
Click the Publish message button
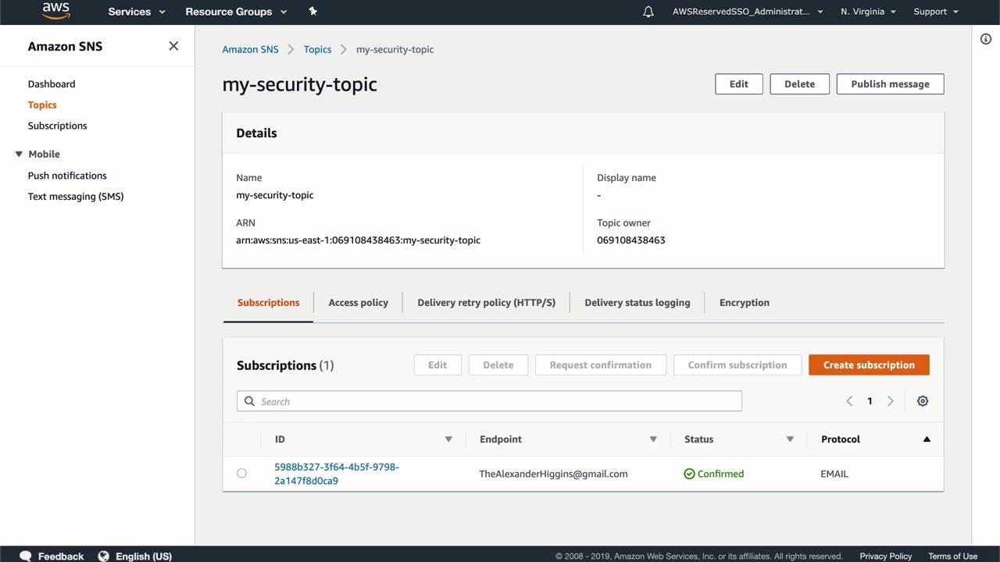(x=890, y=84)
